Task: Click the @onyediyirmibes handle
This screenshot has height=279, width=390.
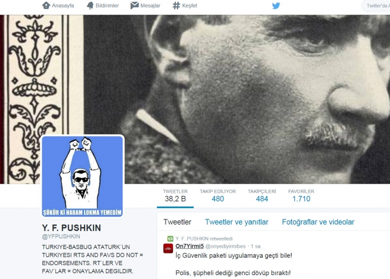Action: click(225, 246)
